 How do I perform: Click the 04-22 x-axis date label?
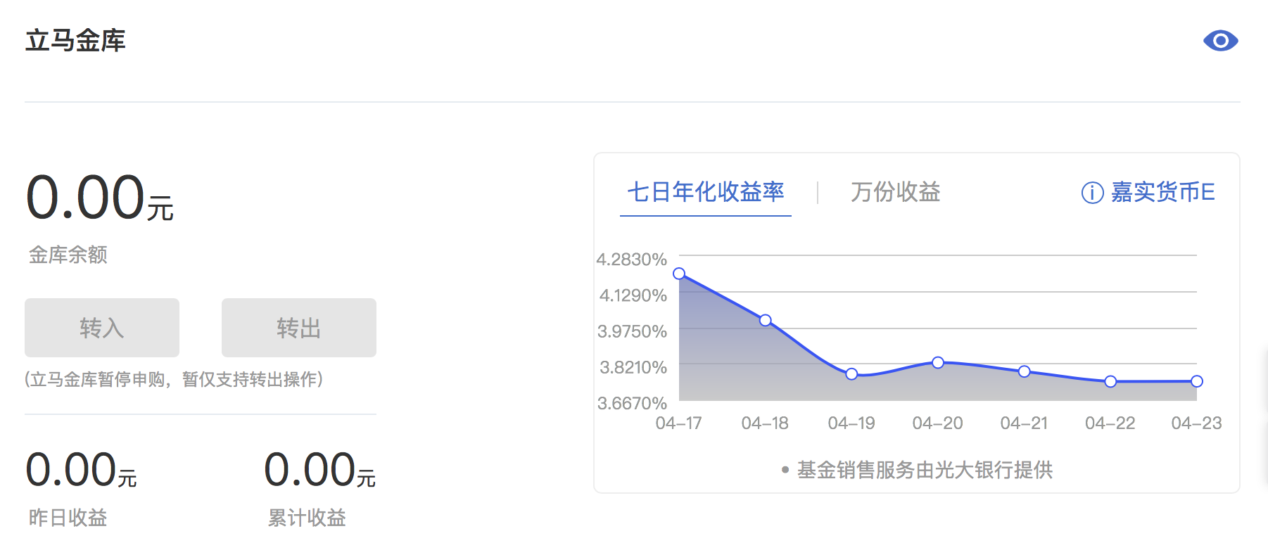(1110, 423)
